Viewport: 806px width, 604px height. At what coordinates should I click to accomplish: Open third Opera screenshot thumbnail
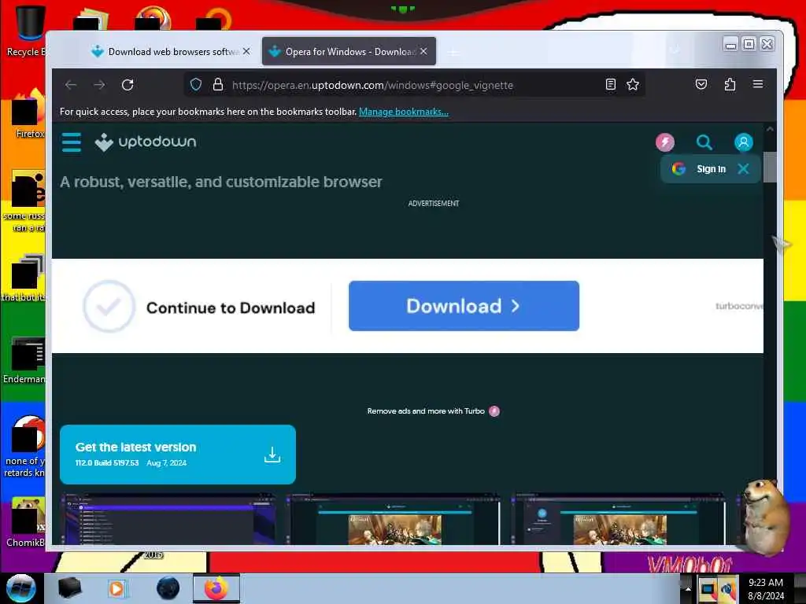(619, 519)
